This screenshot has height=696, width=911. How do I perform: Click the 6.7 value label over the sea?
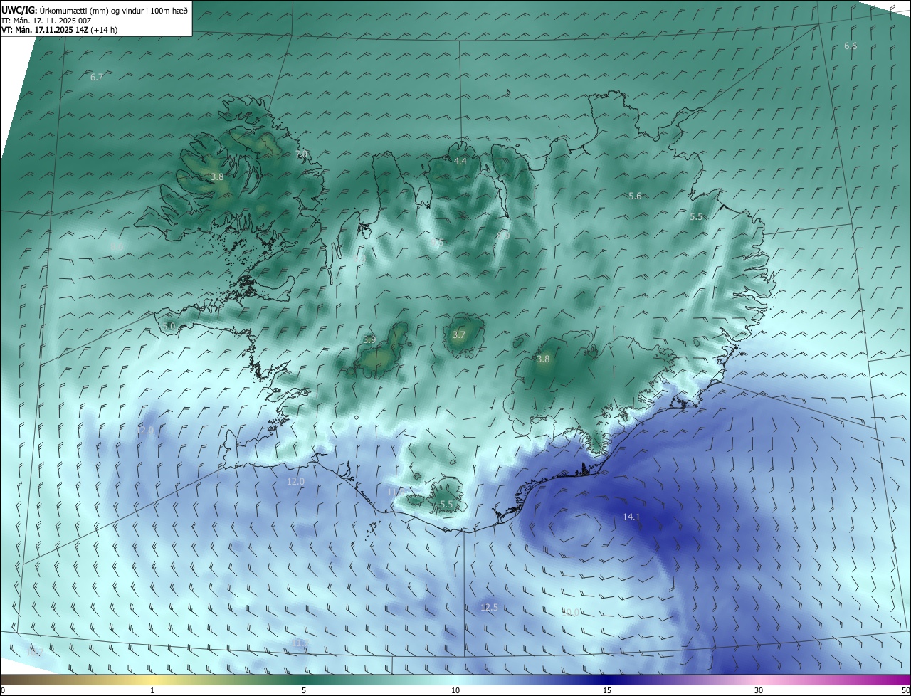click(x=97, y=77)
